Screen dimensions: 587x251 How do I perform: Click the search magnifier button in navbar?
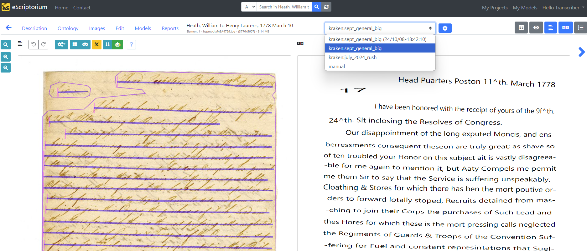pos(317,7)
